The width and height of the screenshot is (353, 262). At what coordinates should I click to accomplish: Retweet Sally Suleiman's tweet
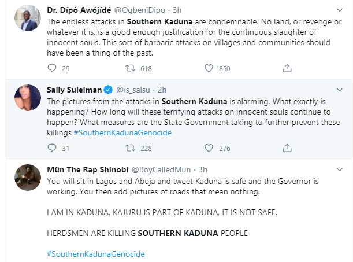pos(131,148)
